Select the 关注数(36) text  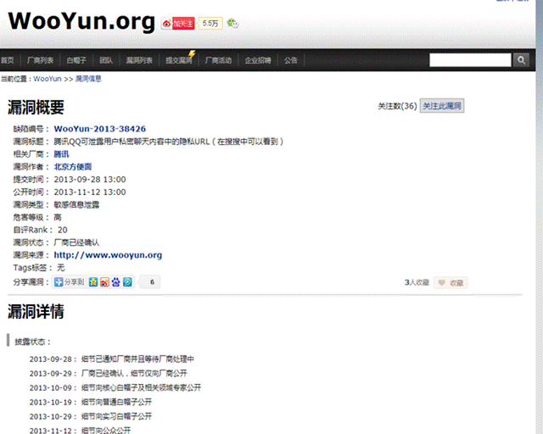click(x=397, y=106)
